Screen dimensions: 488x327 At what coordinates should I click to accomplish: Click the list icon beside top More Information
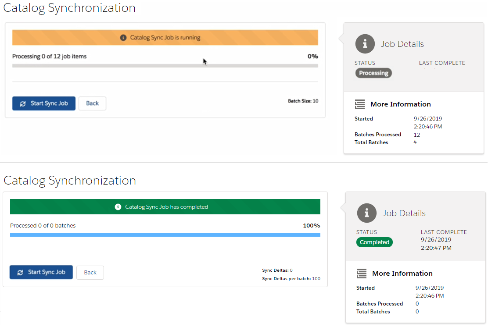click(360, 104)
